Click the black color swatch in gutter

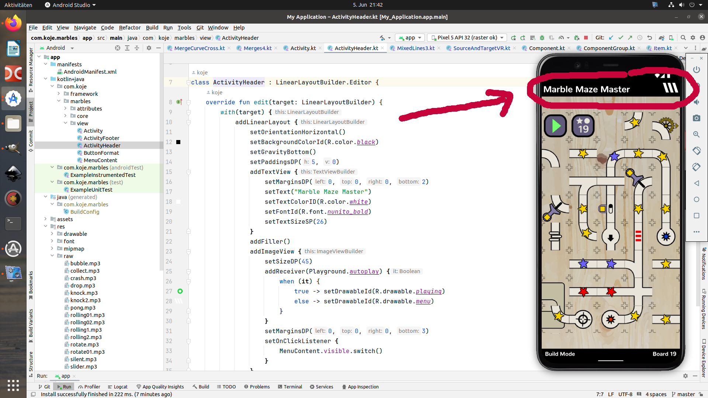[178, 142]
